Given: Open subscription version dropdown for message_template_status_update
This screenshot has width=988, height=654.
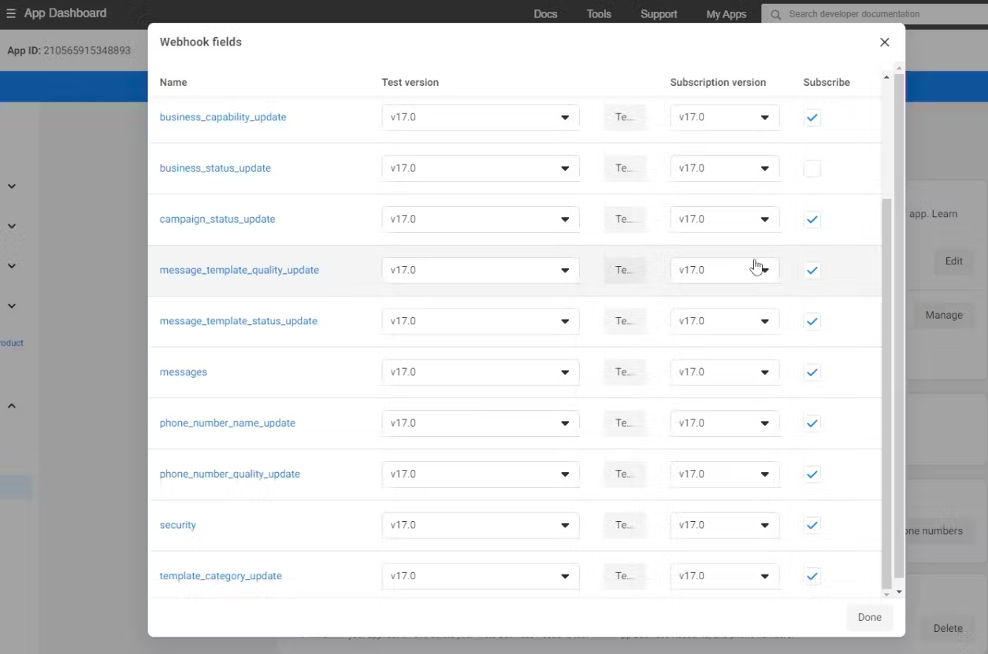Looking at the screenshot, I should (x=725, y=321).
